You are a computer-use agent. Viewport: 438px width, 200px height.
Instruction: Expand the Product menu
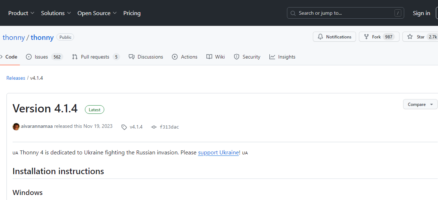21,13
